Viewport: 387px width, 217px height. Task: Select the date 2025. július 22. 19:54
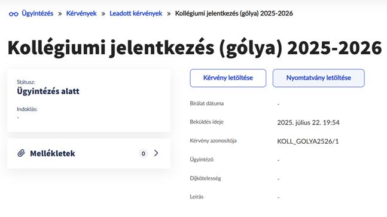[308, 123]
